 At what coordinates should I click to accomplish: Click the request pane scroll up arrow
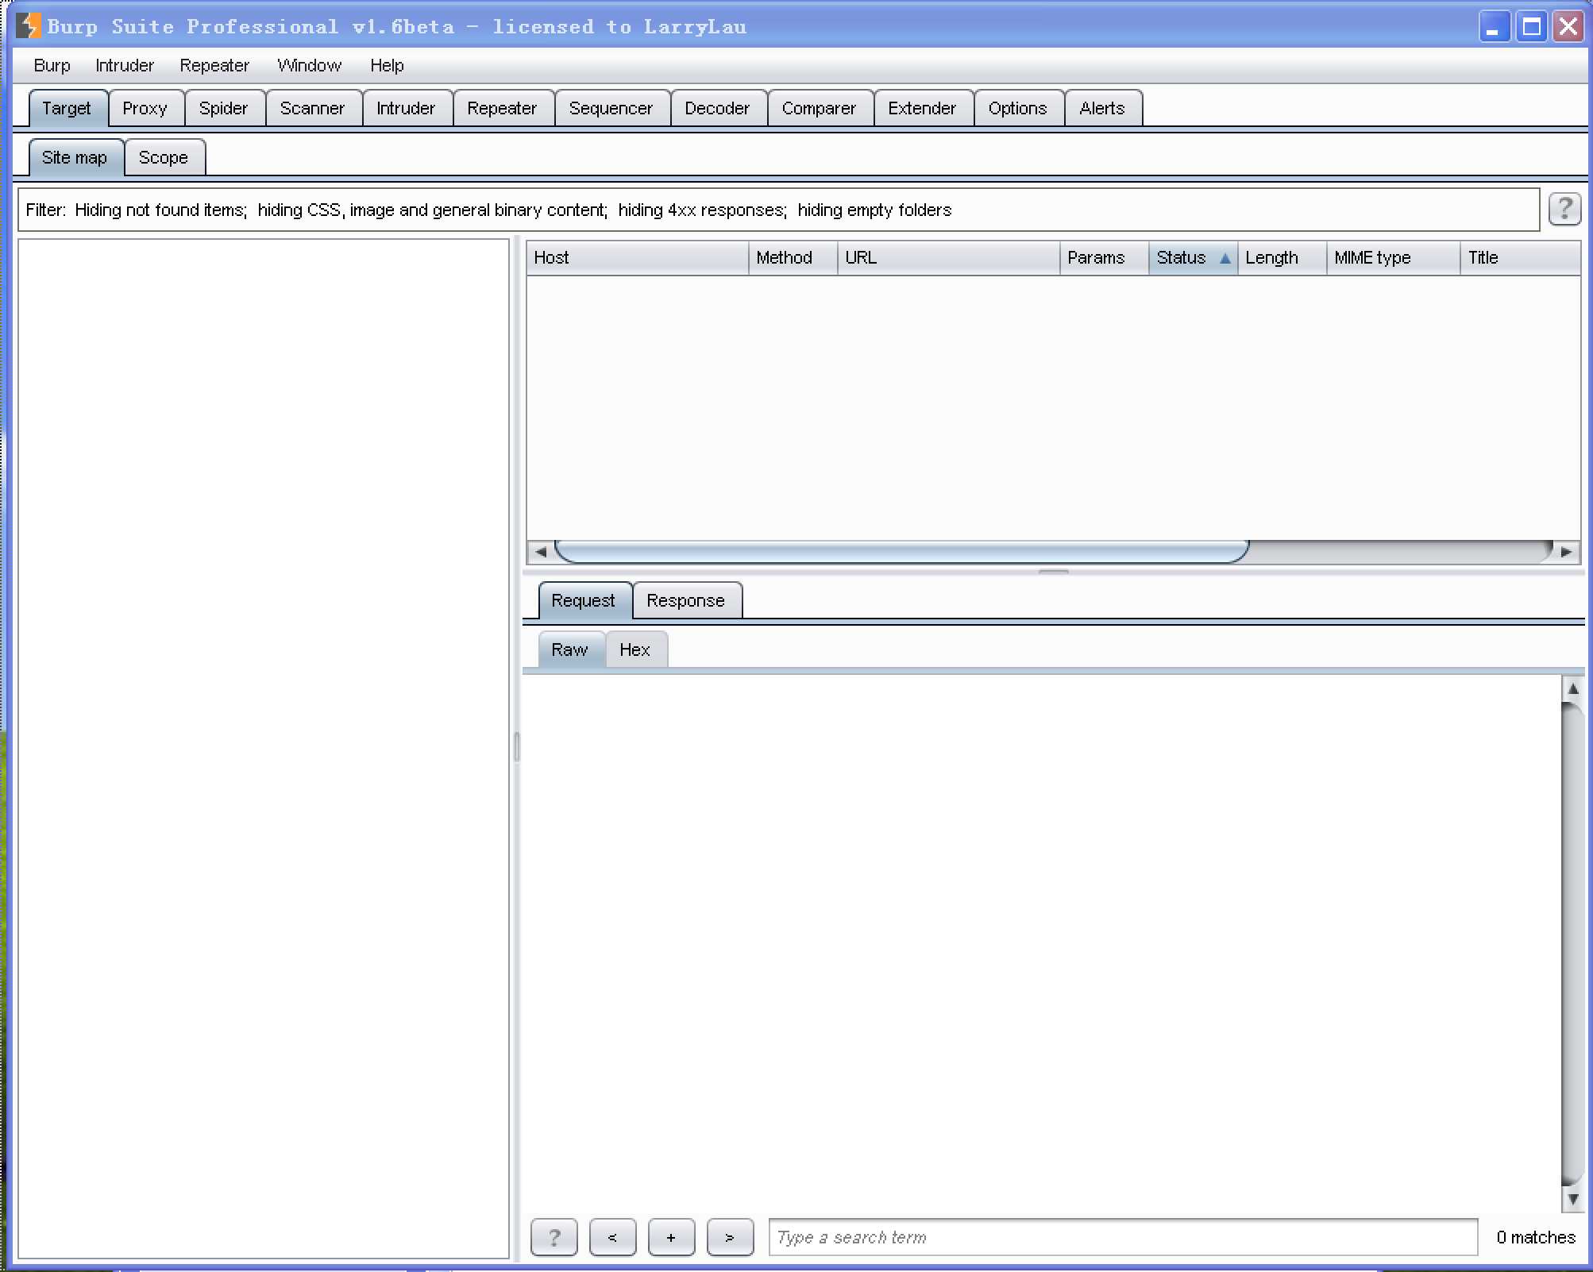coord(1572,688)
